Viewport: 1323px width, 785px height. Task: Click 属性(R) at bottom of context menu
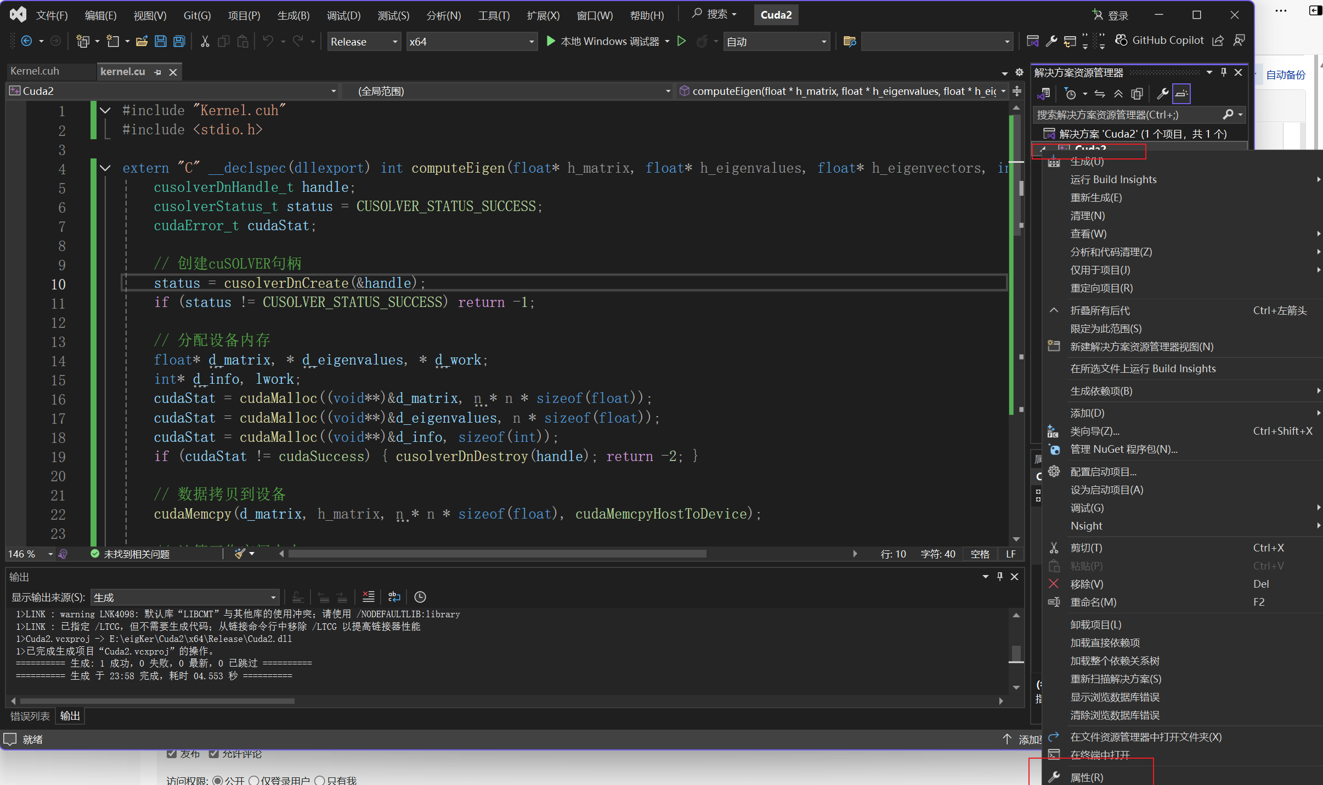coord(1087,777)
